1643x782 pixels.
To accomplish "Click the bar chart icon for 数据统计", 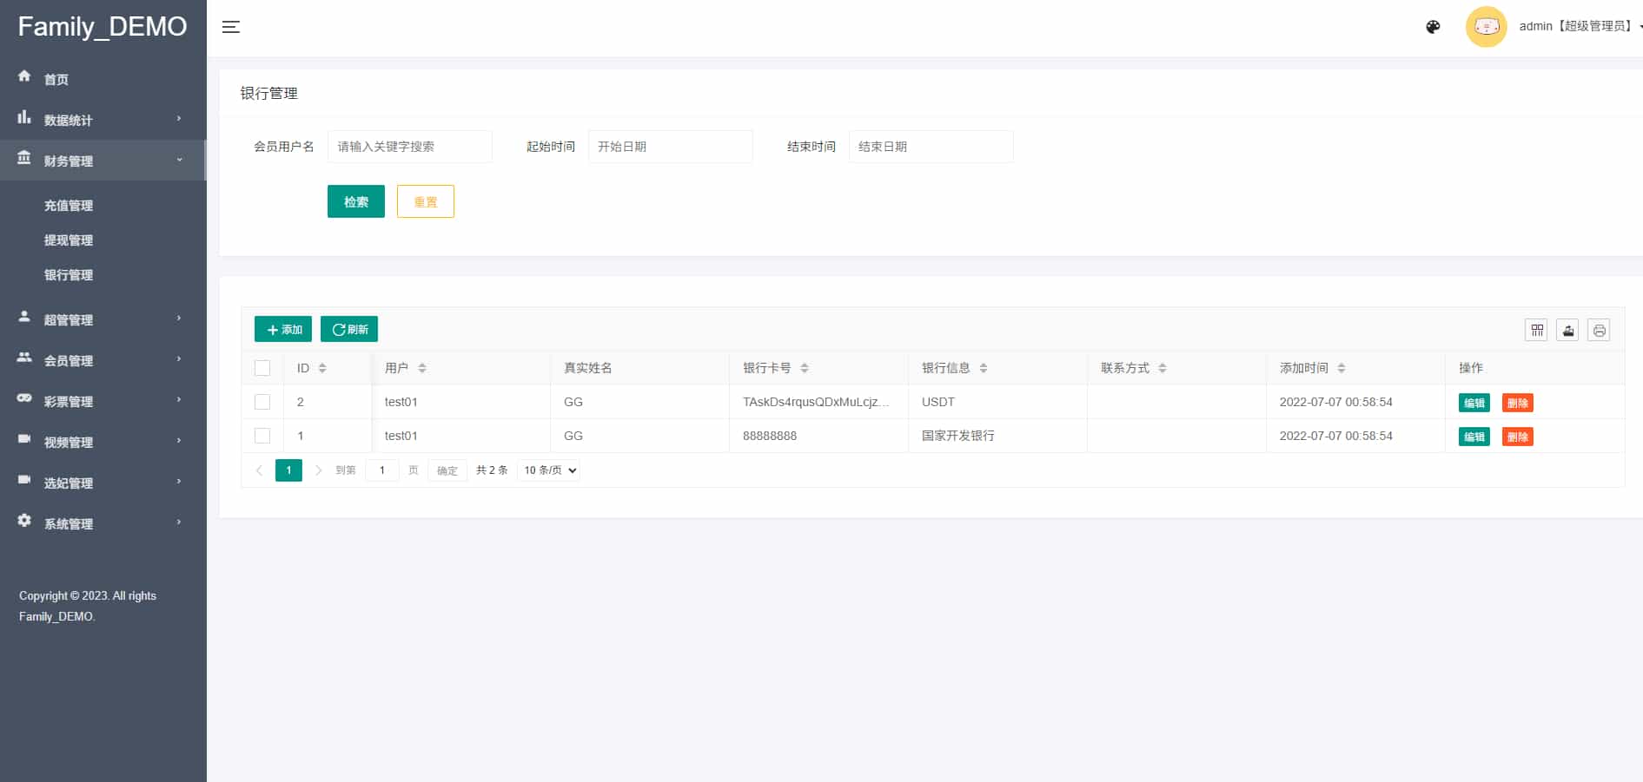I will (24, 117).
